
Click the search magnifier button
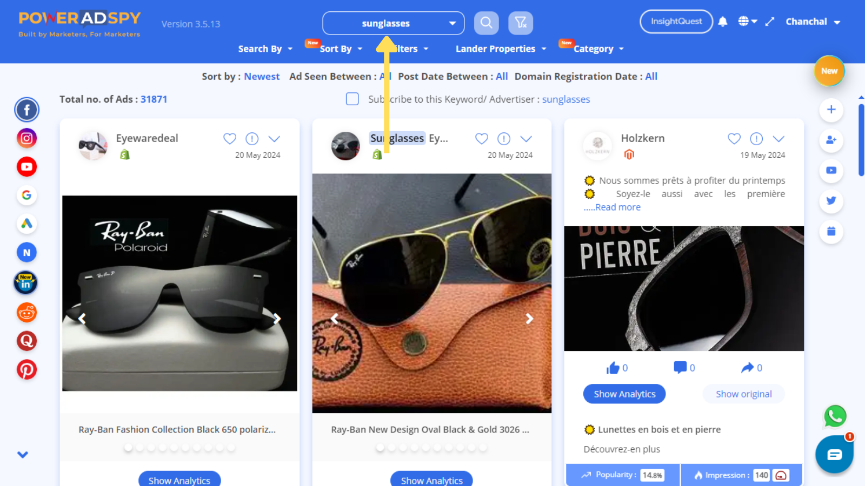486,23
